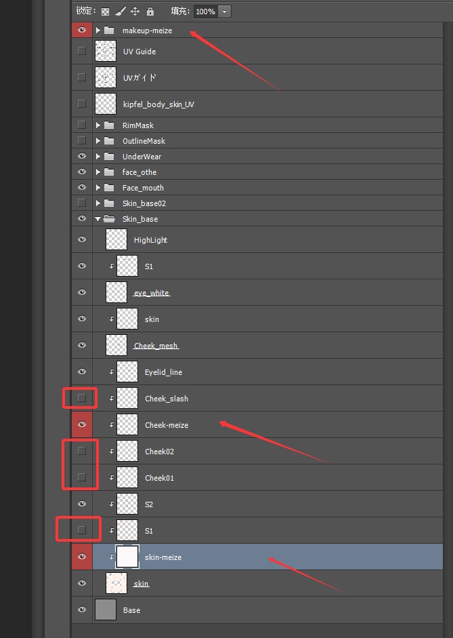Select the Cheek_mesh layer name
Image resolution: width=453 pixels, height=638 pixels.
point(156,346)
